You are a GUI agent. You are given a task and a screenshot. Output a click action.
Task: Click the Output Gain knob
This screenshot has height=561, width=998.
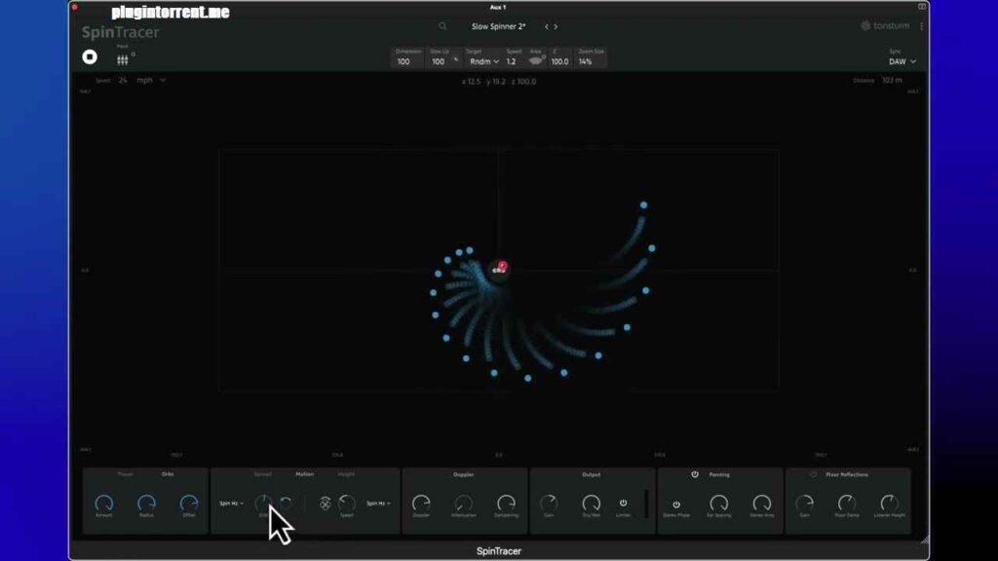pos(549,504)
